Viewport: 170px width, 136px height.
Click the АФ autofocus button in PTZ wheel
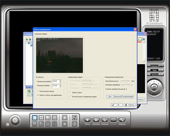[x=154, y=86]
